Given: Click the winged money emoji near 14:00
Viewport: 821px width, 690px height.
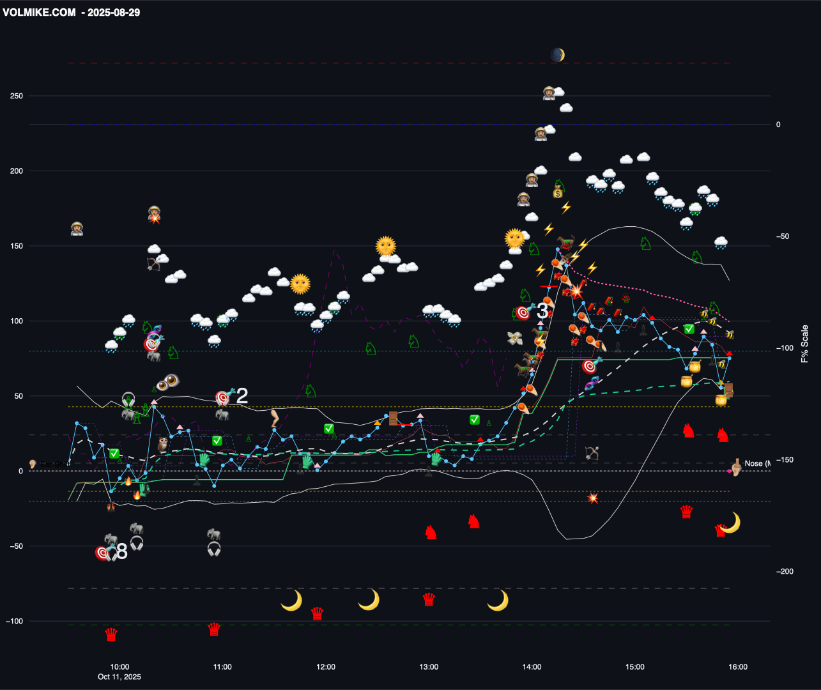Looking at the screenshot, I should (x=514, y=339).
